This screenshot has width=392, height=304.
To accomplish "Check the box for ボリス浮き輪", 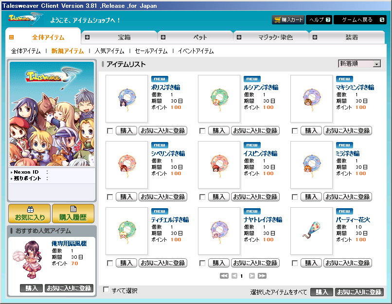I will pyautogui.click(x=110, y=131).
